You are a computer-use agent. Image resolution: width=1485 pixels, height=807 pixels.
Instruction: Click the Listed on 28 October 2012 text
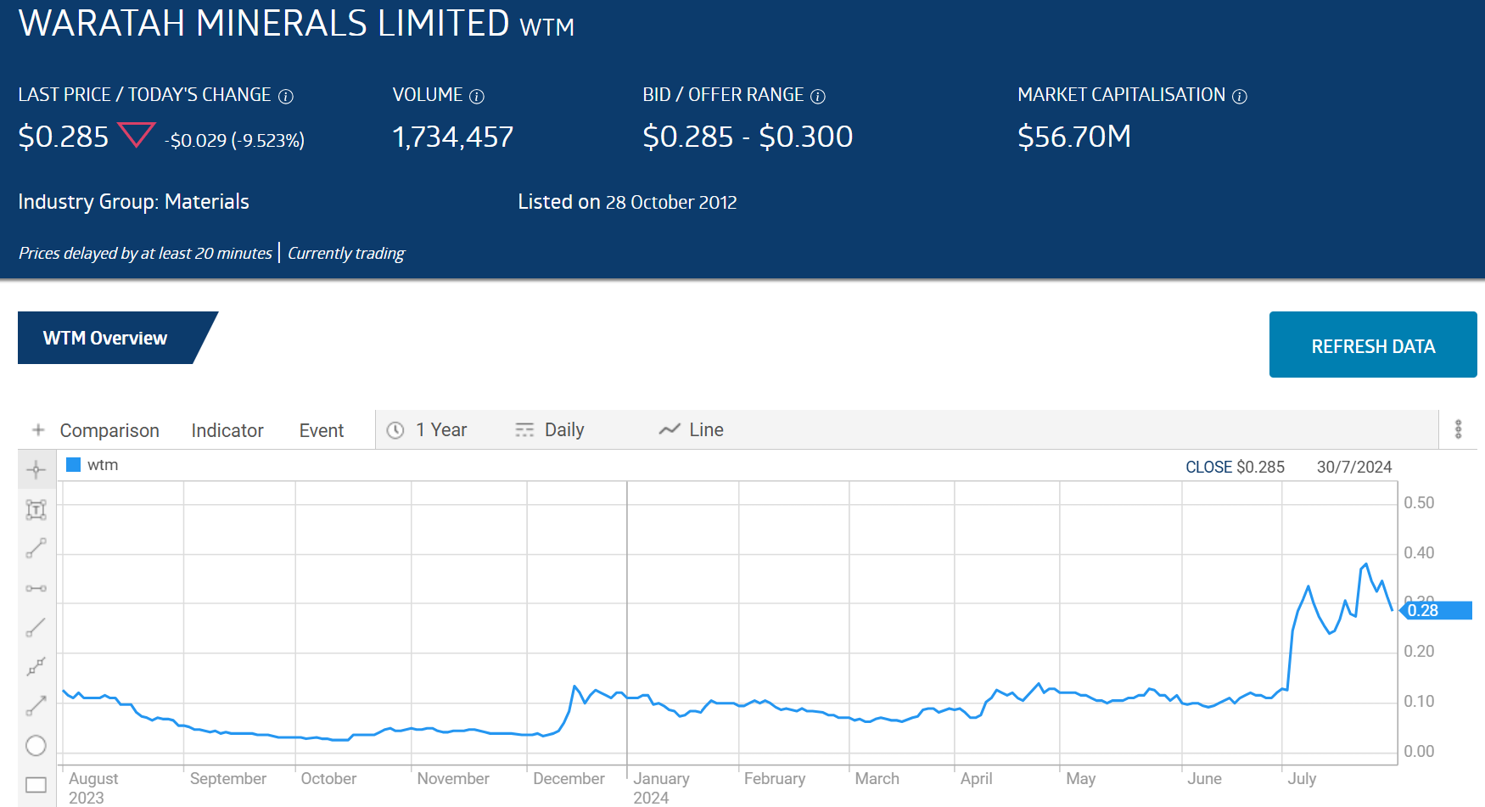click(627, 202)
